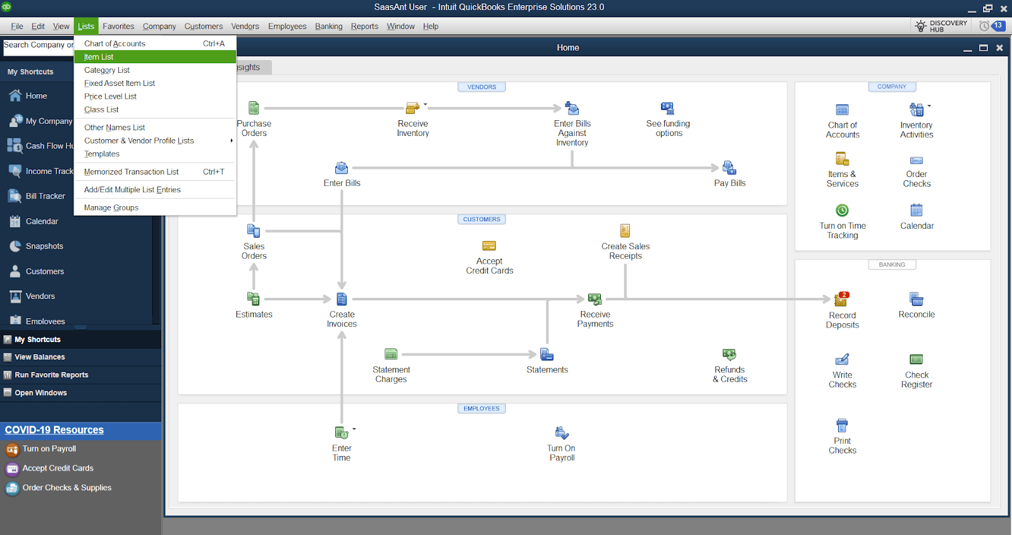Open the Sales Orders icon
The height and width of the screenshot is (535, 1012).
[x=254, y=231]
